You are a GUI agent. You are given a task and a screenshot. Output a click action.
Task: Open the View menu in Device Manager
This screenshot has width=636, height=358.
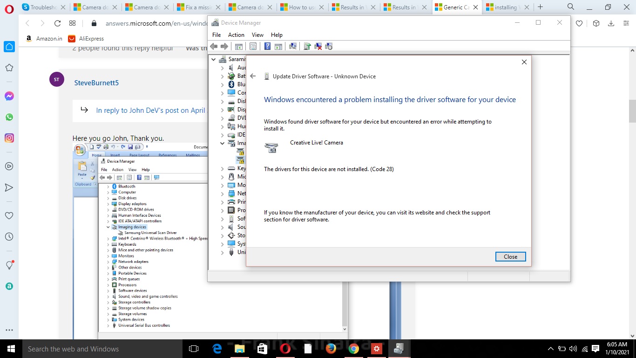[x=257, y=35]
